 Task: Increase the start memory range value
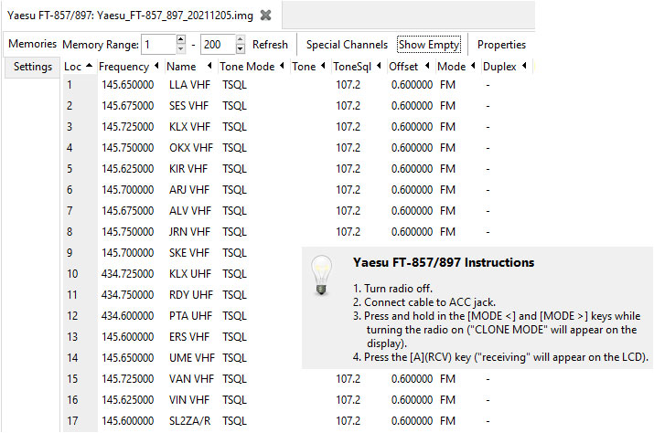(180, 39)
